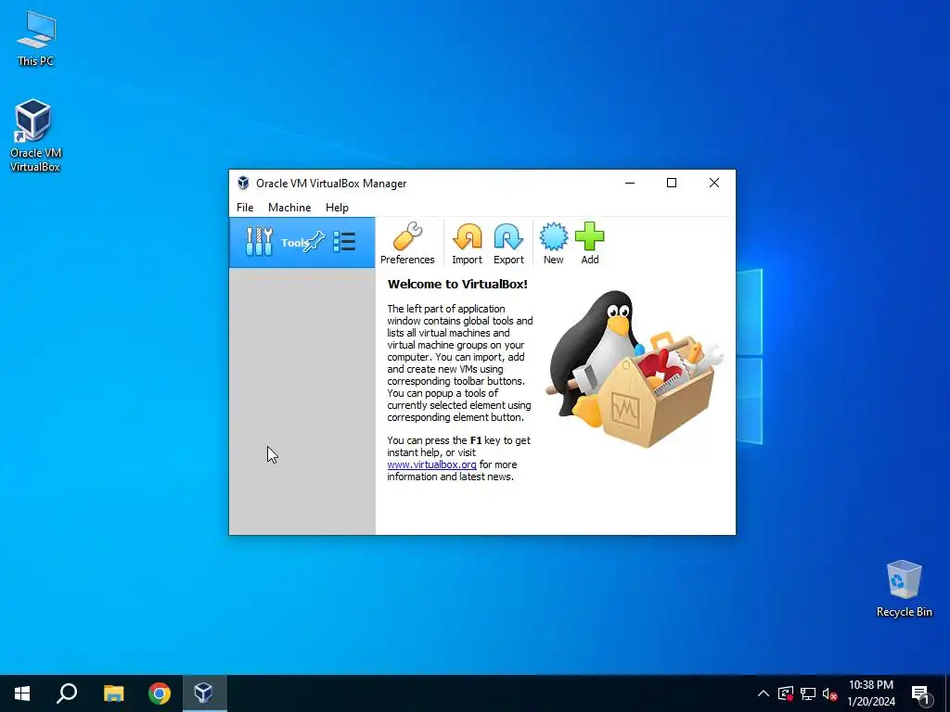Open the Help menu
The width and height of the screenshot is (950, 712).
pos(337,207)
